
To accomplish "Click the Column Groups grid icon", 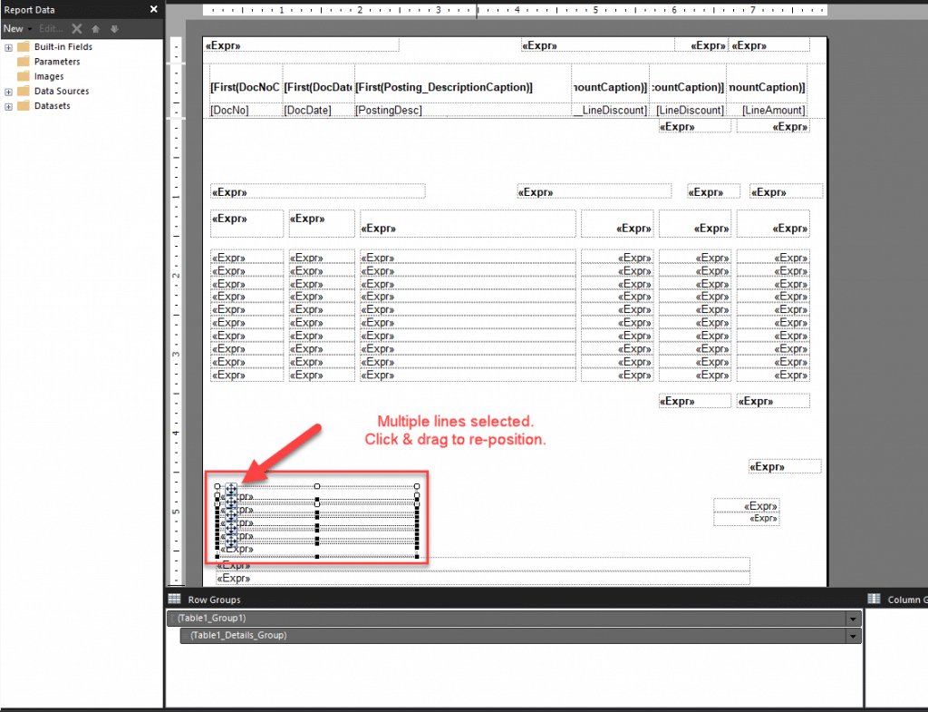I will click(x=874, y=599).
